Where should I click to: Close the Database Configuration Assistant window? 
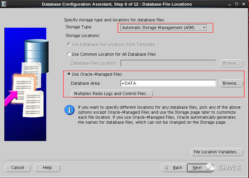(x=244, y=4)
